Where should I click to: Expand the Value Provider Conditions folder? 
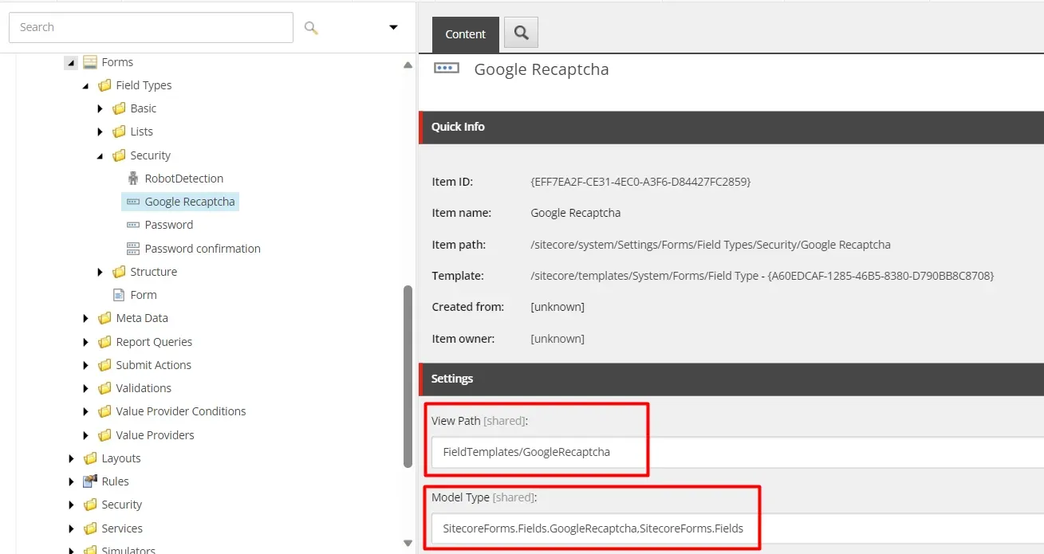point(86,411)
